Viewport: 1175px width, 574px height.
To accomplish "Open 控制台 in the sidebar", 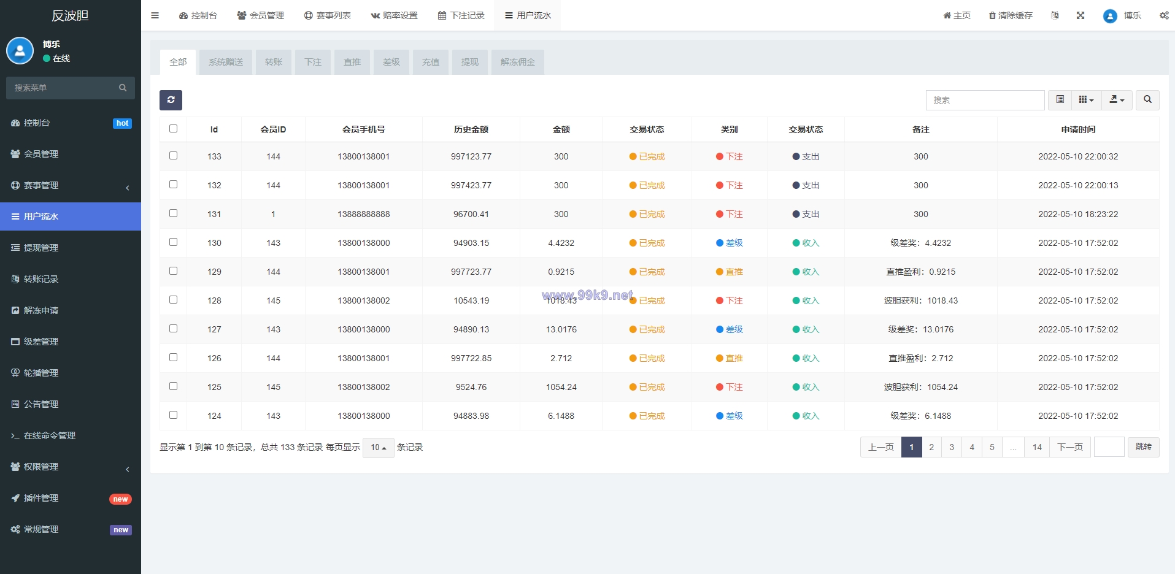I will [x=71, y=123].
